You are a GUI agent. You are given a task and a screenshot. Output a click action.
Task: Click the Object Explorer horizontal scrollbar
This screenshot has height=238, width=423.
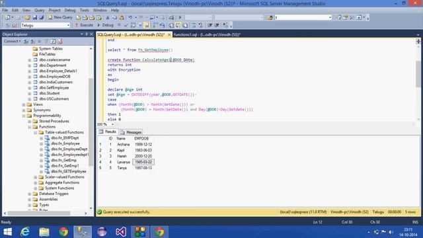[39, 213]
